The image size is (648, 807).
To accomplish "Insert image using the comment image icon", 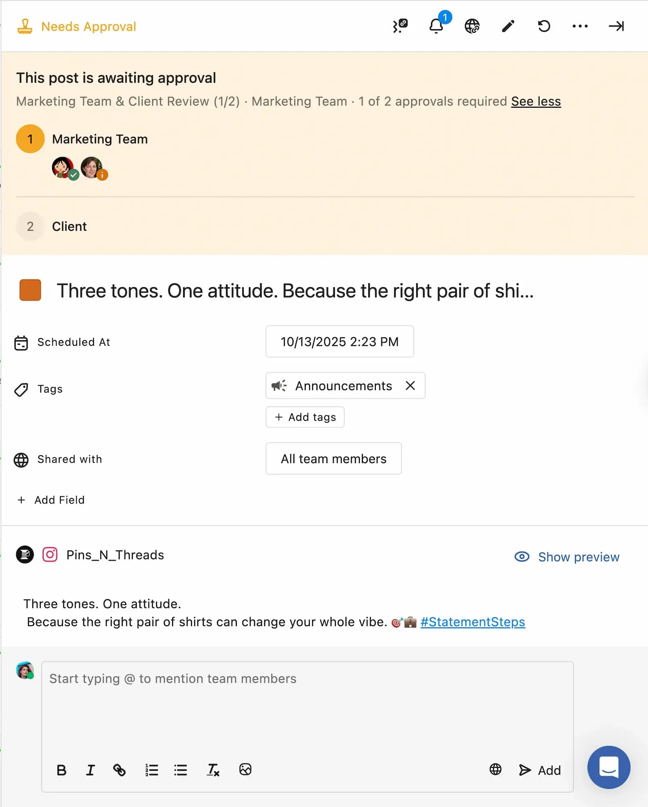I will 245,769.
